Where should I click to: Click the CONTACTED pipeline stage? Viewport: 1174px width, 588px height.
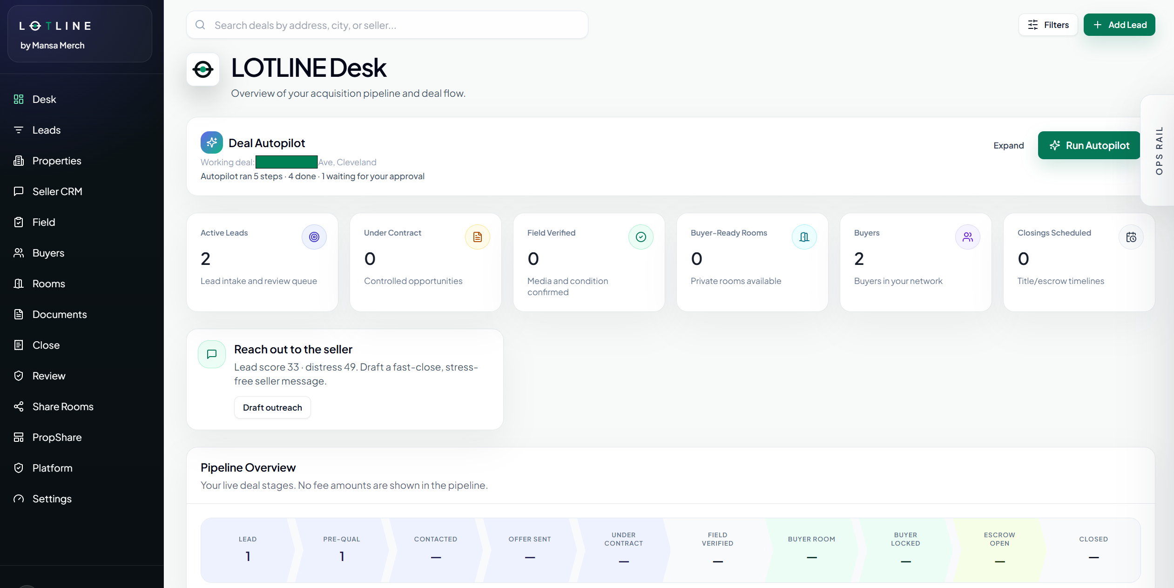click(436, 550)
